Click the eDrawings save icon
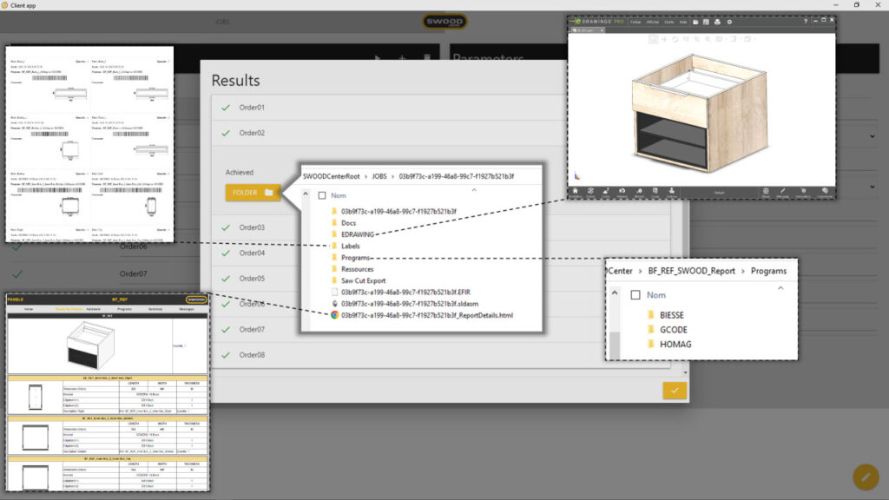This screenshot has width=889, height=500. (x=705, y=21)
